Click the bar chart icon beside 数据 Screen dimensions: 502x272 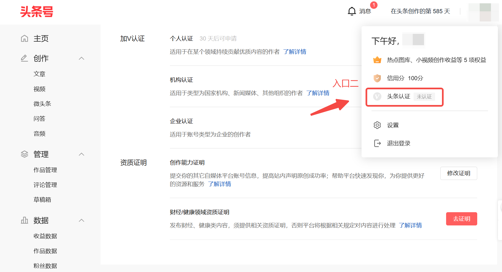click(x=25, y=220)
